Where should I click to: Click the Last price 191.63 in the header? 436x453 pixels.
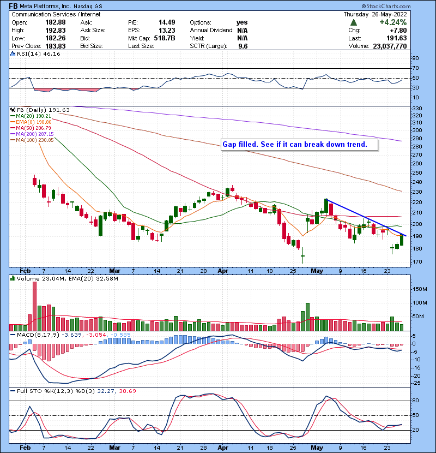point(397,38)
